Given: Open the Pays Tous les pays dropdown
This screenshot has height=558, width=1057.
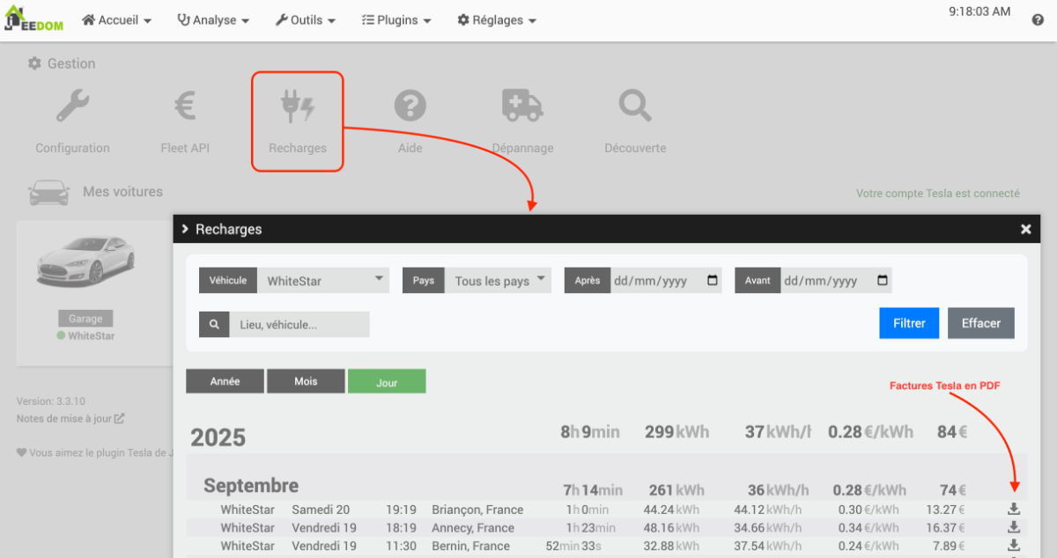Looking at the screenshot, I should (498, 281).
